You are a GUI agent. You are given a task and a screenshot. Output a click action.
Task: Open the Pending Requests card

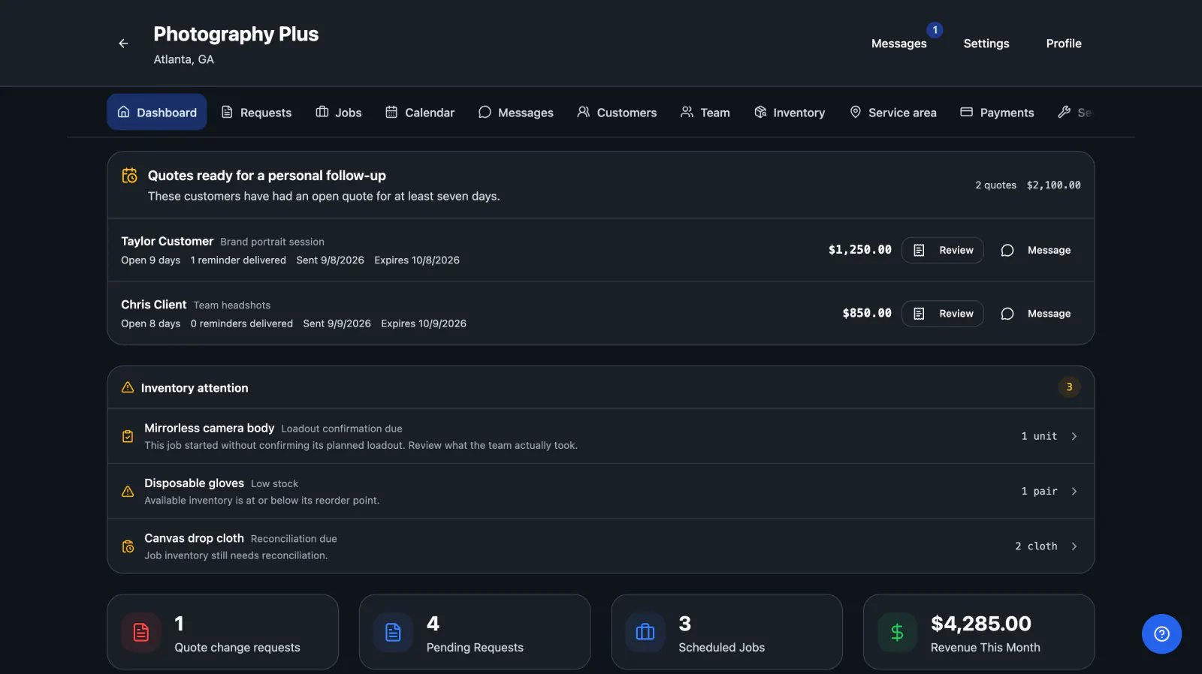point(475,632)
